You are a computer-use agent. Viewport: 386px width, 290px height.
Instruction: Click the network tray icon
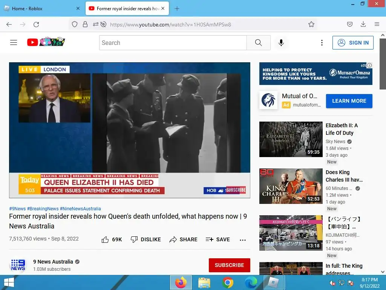(341, 283)
